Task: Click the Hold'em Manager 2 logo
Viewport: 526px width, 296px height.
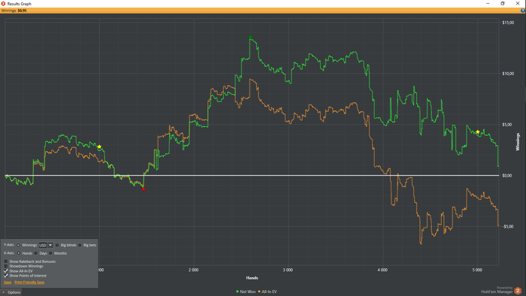Action: pyautogui.click(x=518, y=290)
